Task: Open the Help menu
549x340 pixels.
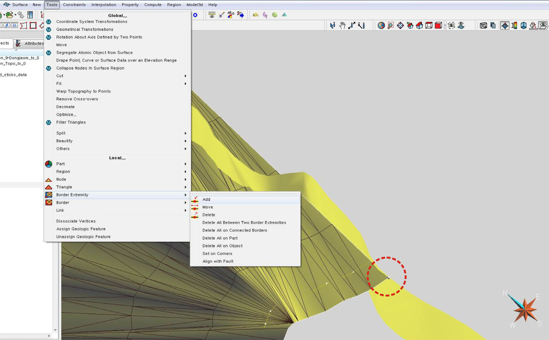Action: 213,5
